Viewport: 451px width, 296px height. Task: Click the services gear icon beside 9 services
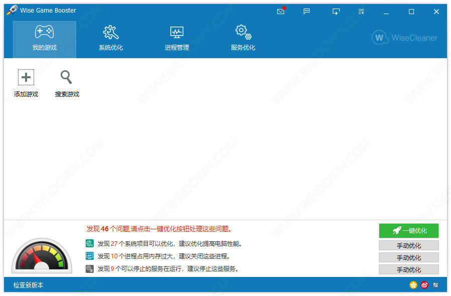90,269
